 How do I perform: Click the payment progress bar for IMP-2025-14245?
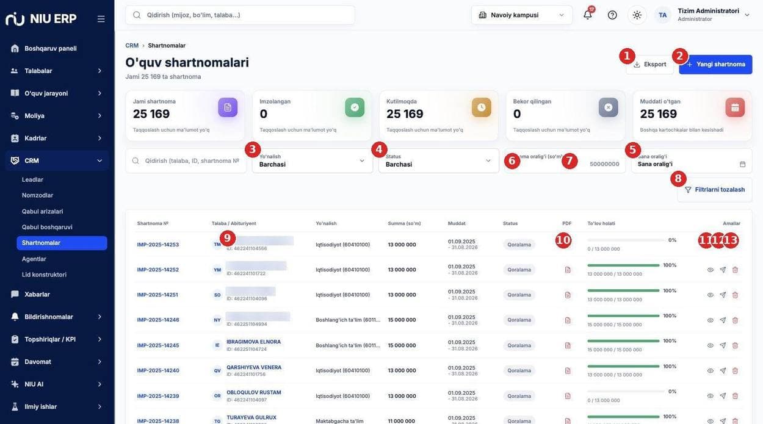623,341
